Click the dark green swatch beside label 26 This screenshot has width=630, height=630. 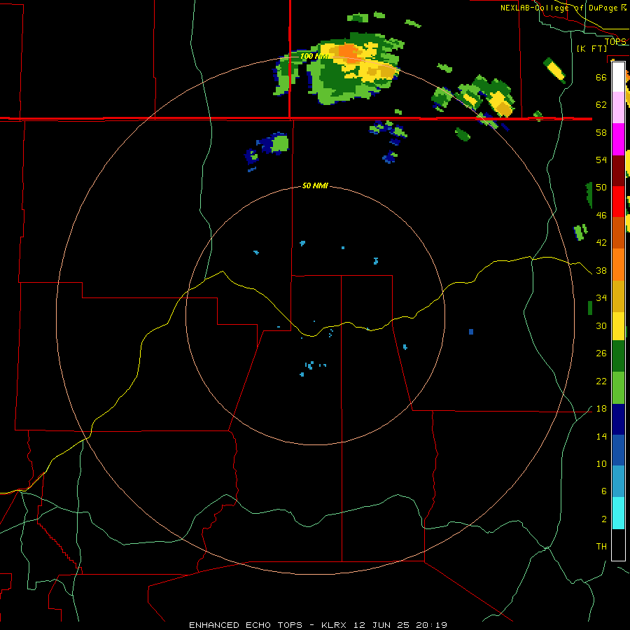tap(618, 356)
